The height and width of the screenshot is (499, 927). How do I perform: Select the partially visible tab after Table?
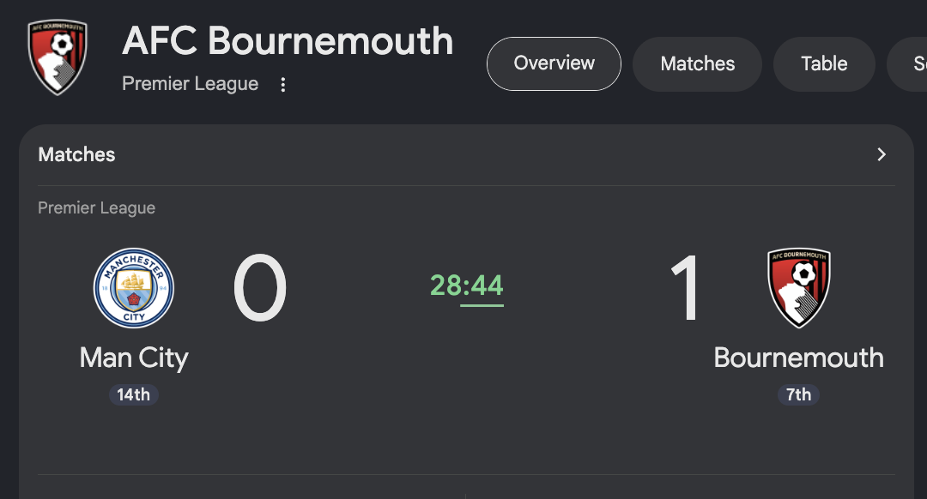[908, 63]
